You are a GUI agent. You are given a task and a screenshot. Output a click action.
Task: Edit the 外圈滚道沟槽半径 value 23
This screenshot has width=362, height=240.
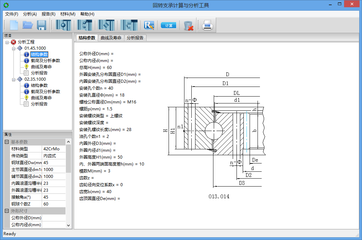click(x=53, y=190)
